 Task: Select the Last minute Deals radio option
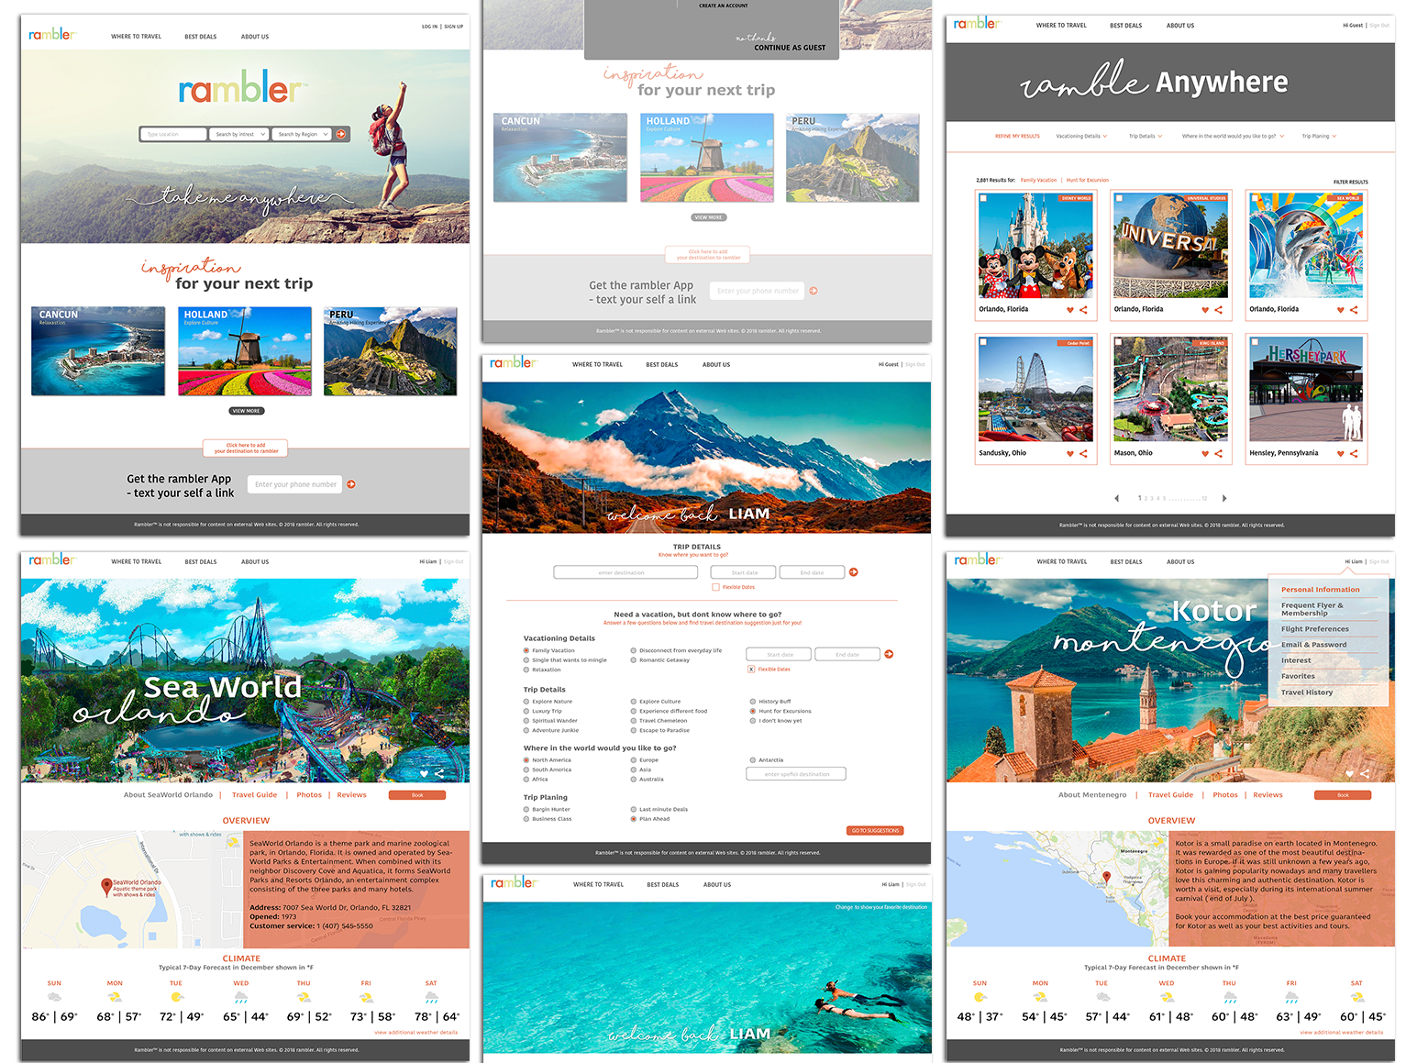(x=634, y=809)
